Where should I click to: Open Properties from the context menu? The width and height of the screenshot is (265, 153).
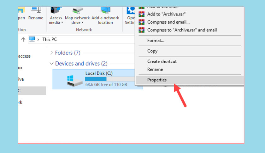coord(190,80)
